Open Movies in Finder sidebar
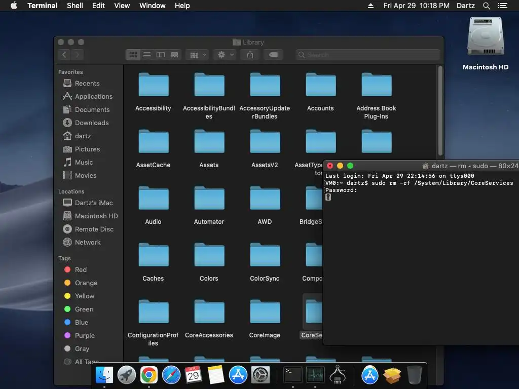 80,176
